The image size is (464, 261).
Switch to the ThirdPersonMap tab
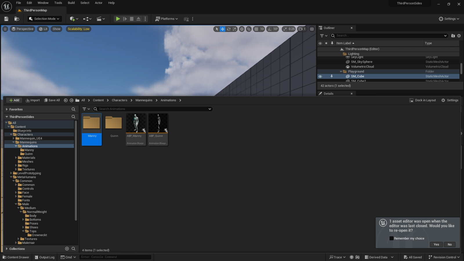[35, 10]
